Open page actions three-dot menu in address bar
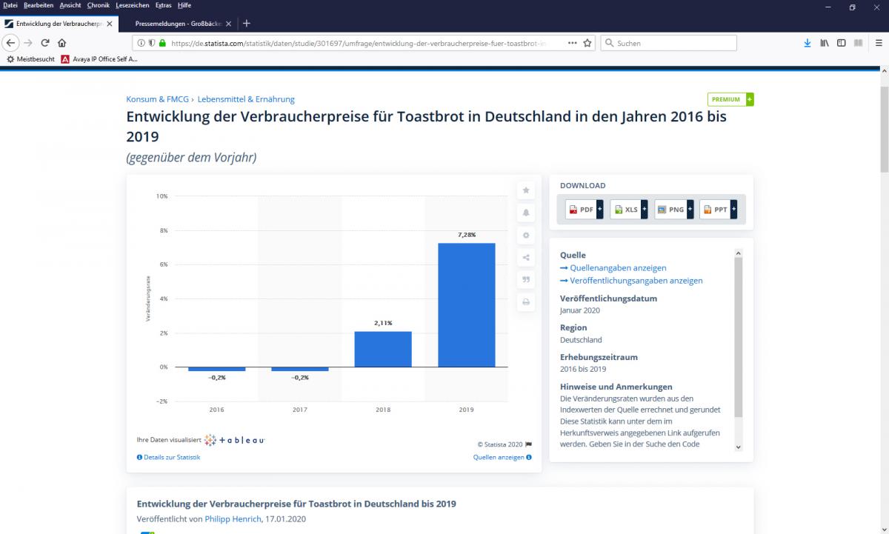 572,43
